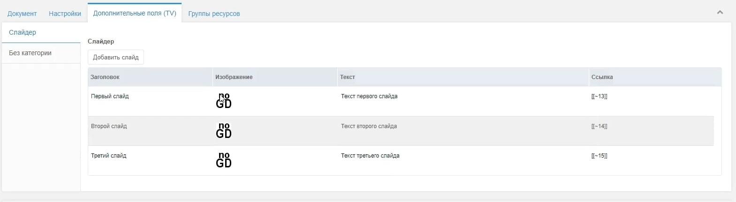Open the Группы ресурсов tab
Image resolution: width=736 pixels, height=202 pixels.
pyautogui.click(x=214, y=14)
